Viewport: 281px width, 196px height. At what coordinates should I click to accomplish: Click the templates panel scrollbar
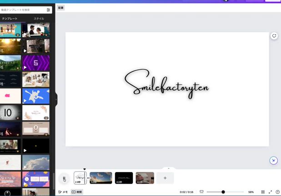[54, 181]
